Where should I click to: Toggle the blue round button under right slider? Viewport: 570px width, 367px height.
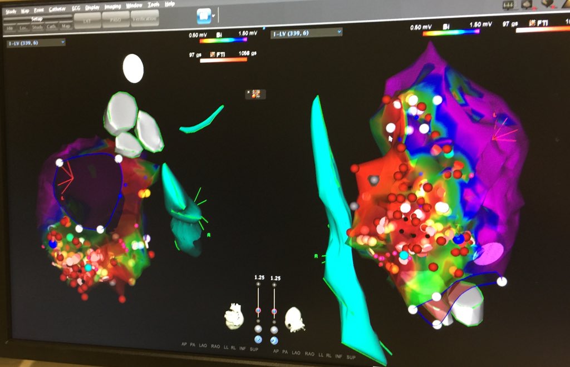pos(274,340)
